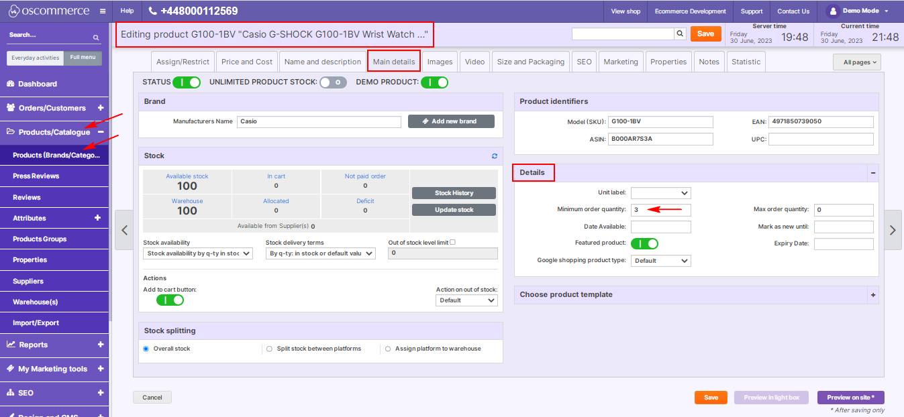Toggle Add to cart button switch
The width and height of the screenshot is (904, 417).
click(170, 300)
